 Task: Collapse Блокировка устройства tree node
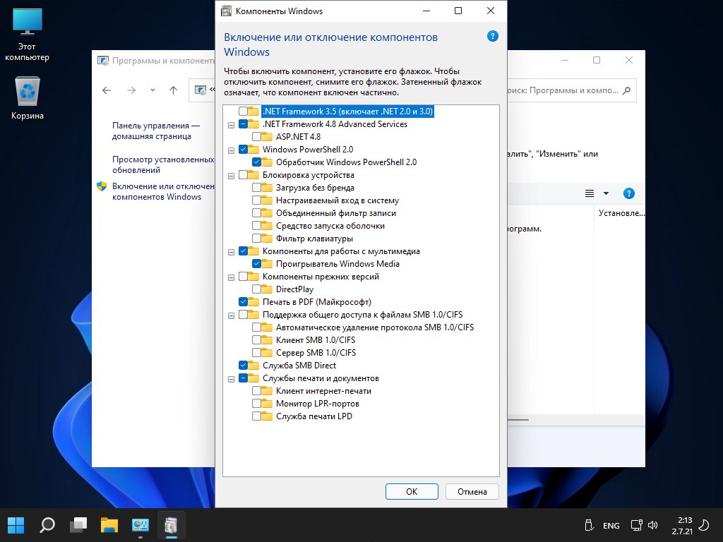pyautogui.click(x=232, y=175)
